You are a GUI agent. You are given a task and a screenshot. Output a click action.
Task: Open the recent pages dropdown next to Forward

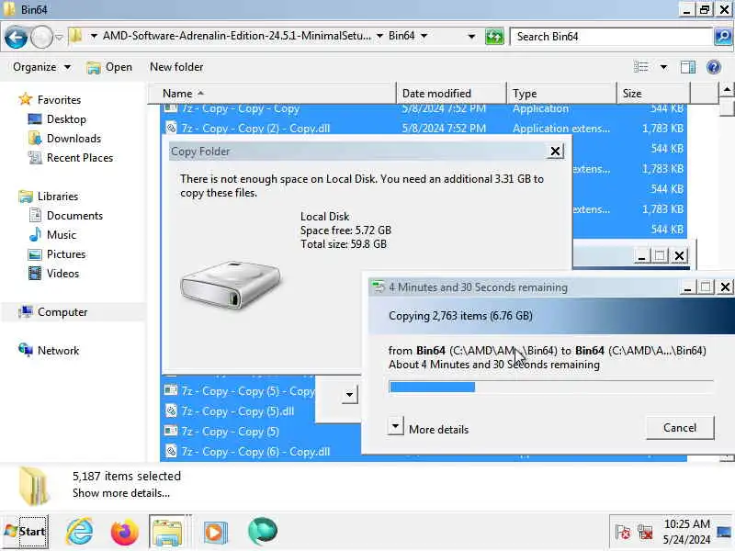(x=59, y=37)
